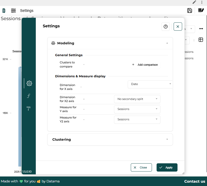Open the No secondary split dropdown

(x=137, y=99)
